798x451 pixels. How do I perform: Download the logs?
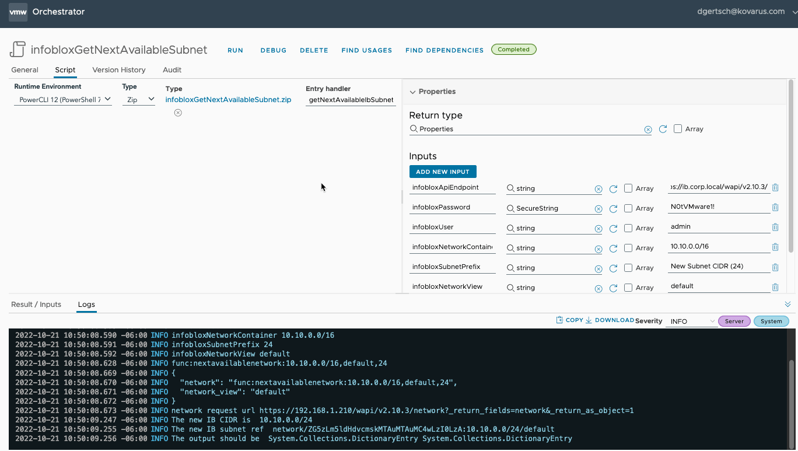point(610,320)
